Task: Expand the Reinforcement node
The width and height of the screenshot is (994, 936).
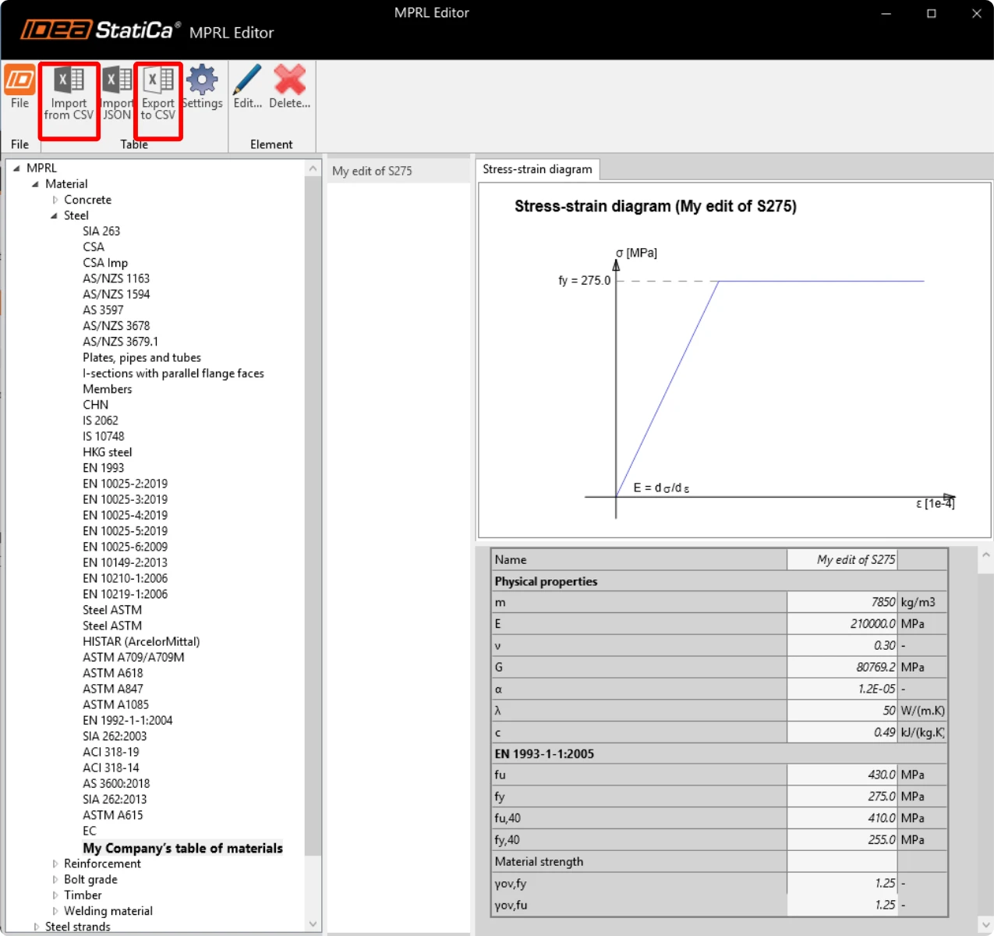Action: (x=55, y=864)
